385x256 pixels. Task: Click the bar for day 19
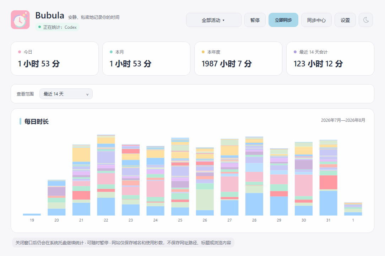(x=32, y=214)
